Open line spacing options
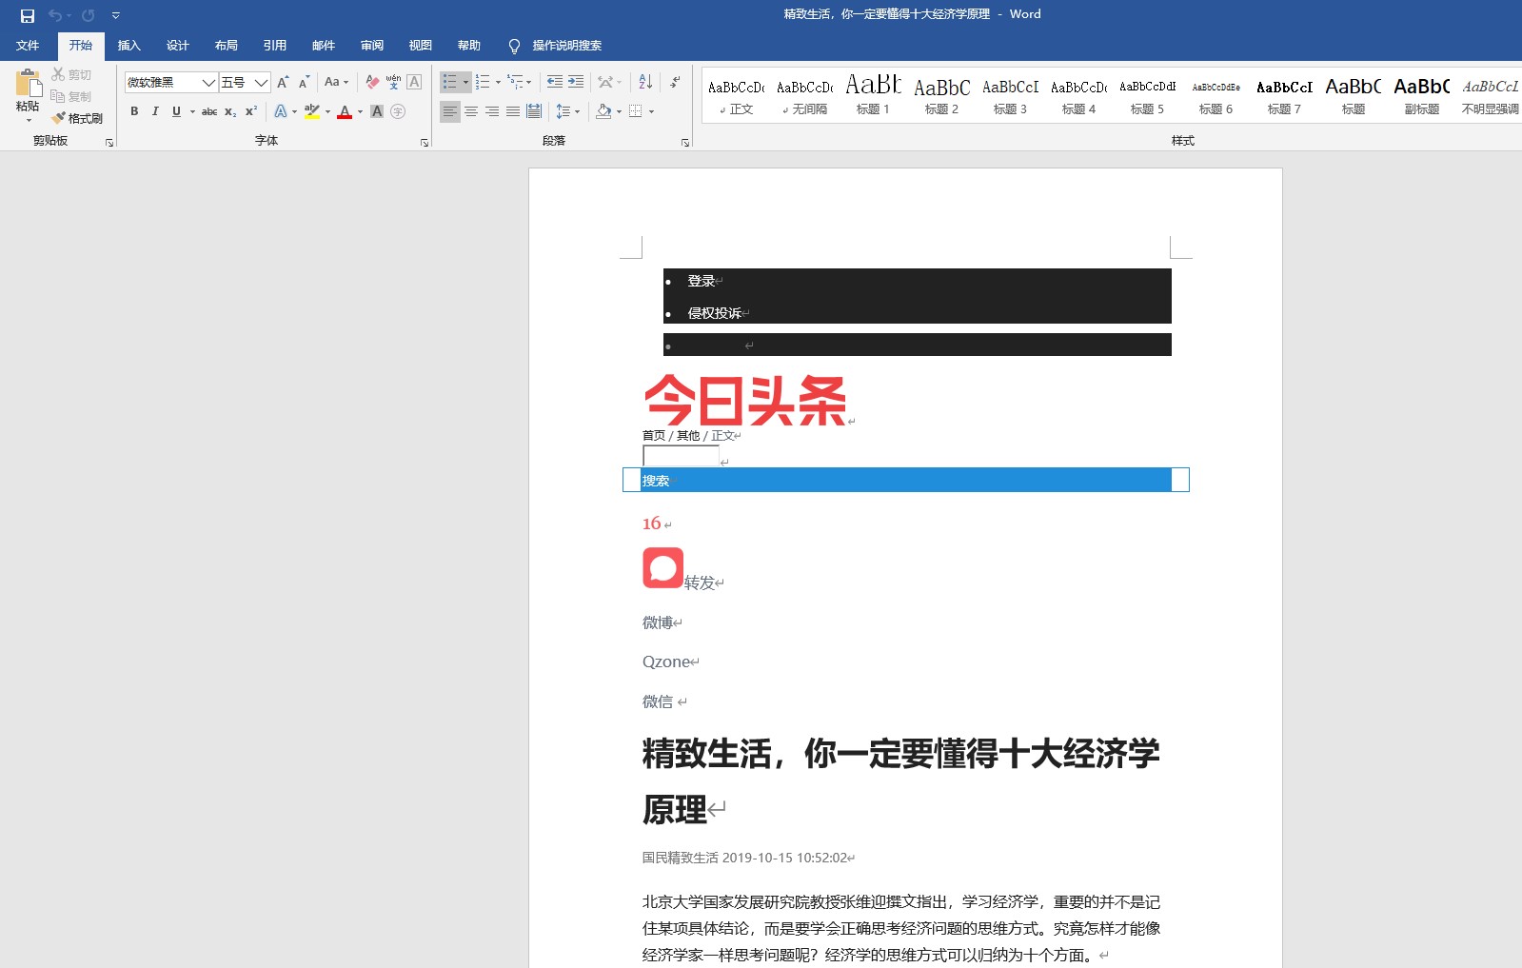This screenshot has height=968, width=1522. (x=567, y=111)
